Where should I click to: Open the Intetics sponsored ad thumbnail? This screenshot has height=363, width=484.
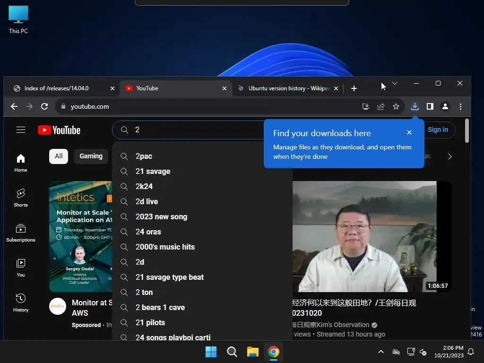pyautogui.click(x=80, y=236)
